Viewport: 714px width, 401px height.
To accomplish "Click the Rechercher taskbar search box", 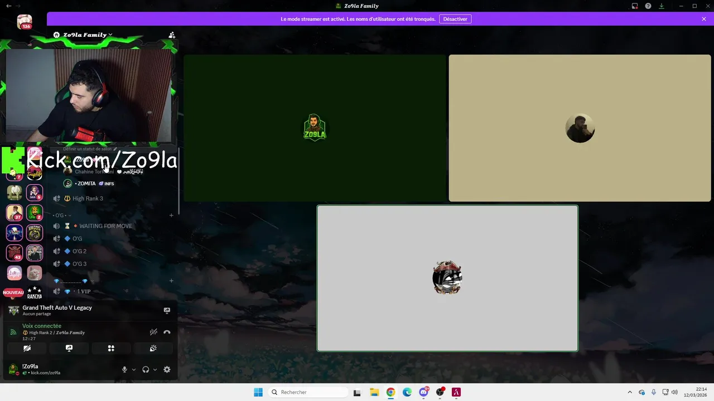I will click(308, 392).
